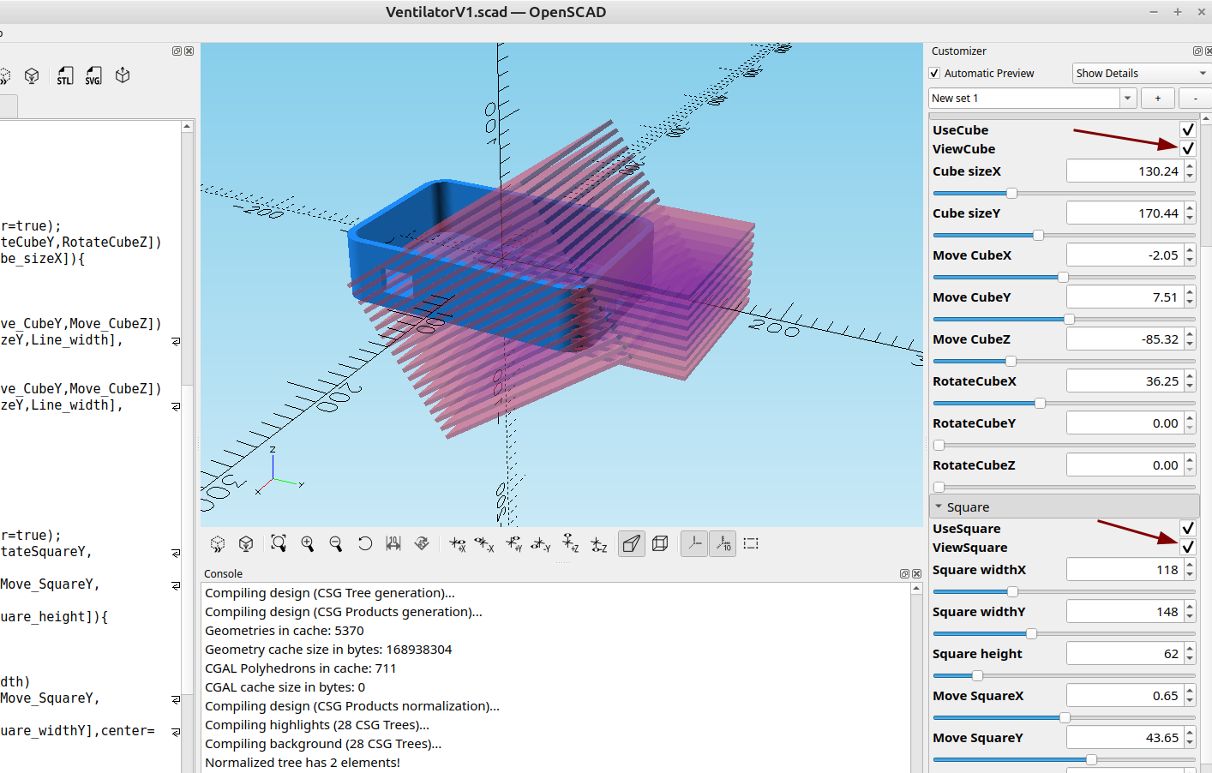Click the Render icon in editor toolbar
Screen dimensions: 1212x773
(32, 75)
